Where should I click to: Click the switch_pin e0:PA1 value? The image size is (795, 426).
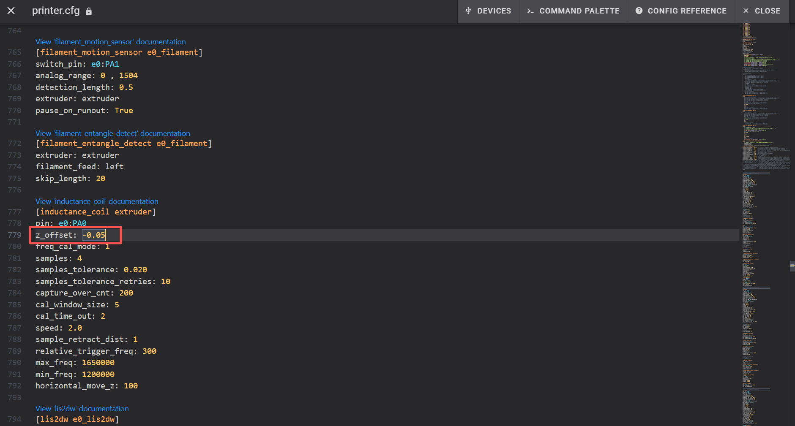[x=105, y=64]
